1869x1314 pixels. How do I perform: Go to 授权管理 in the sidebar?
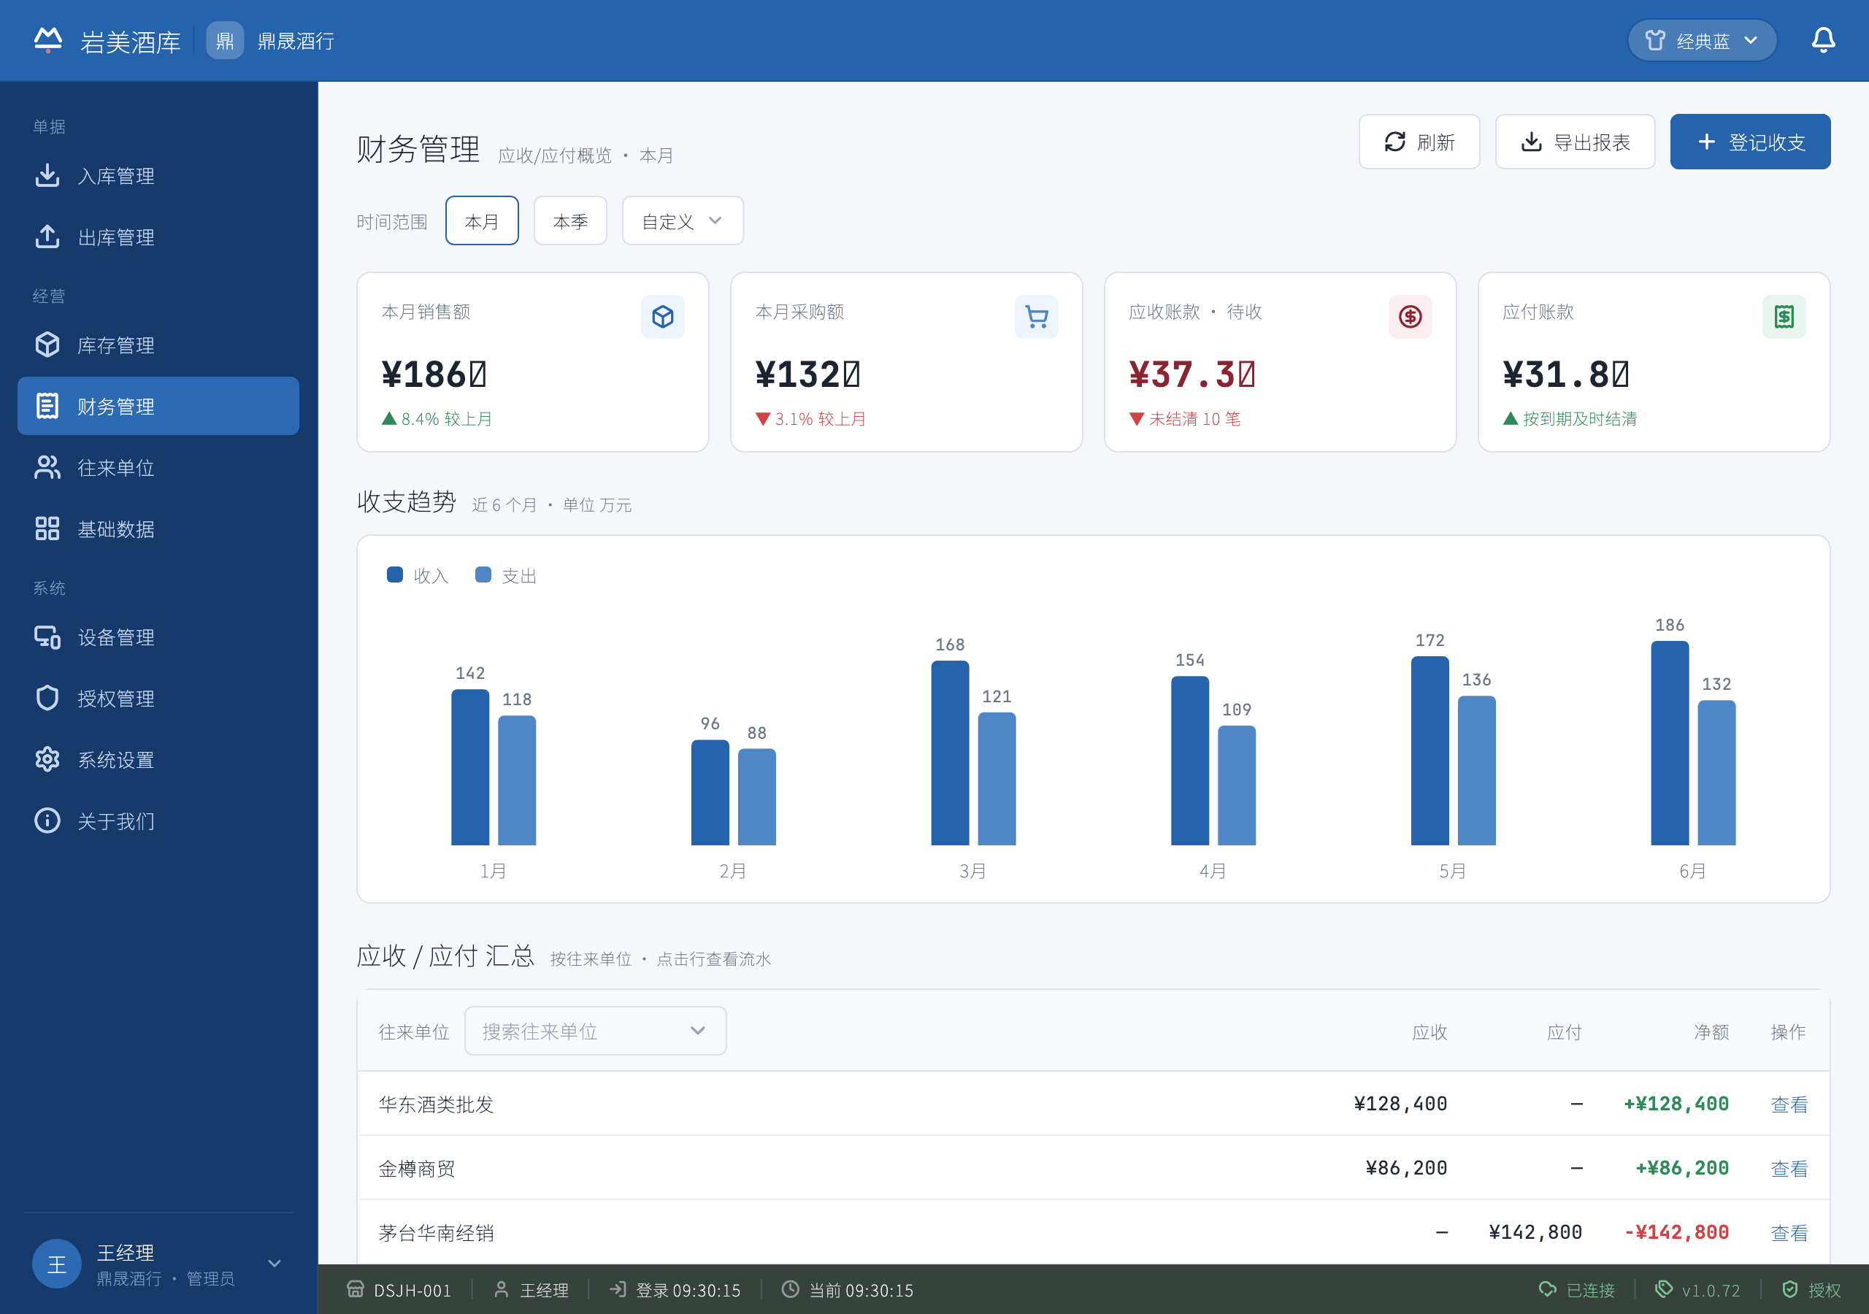(x=158, y=699)
